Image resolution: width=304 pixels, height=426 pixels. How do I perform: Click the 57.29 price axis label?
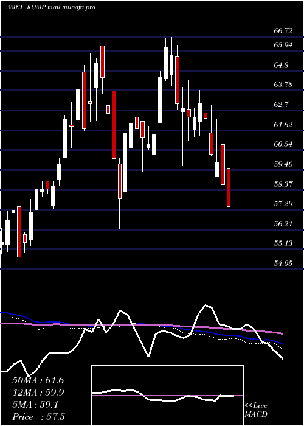(x=283, y=204)
